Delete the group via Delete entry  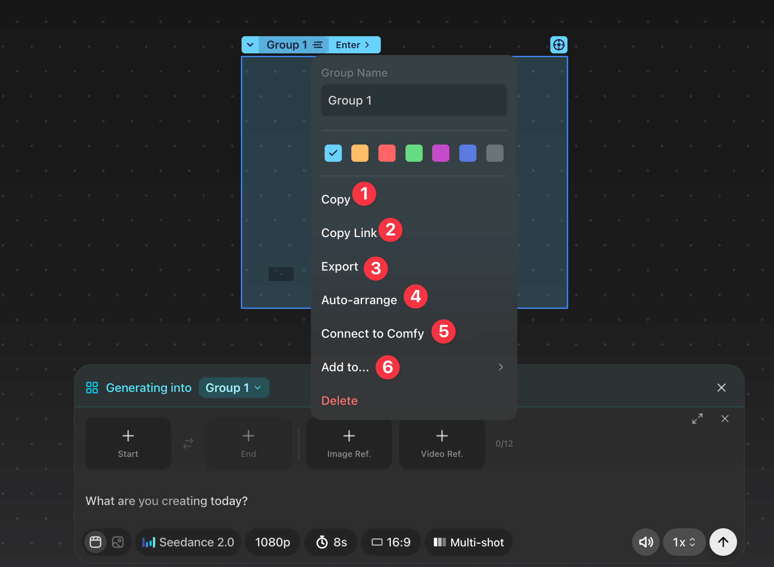tap(339, 401)
